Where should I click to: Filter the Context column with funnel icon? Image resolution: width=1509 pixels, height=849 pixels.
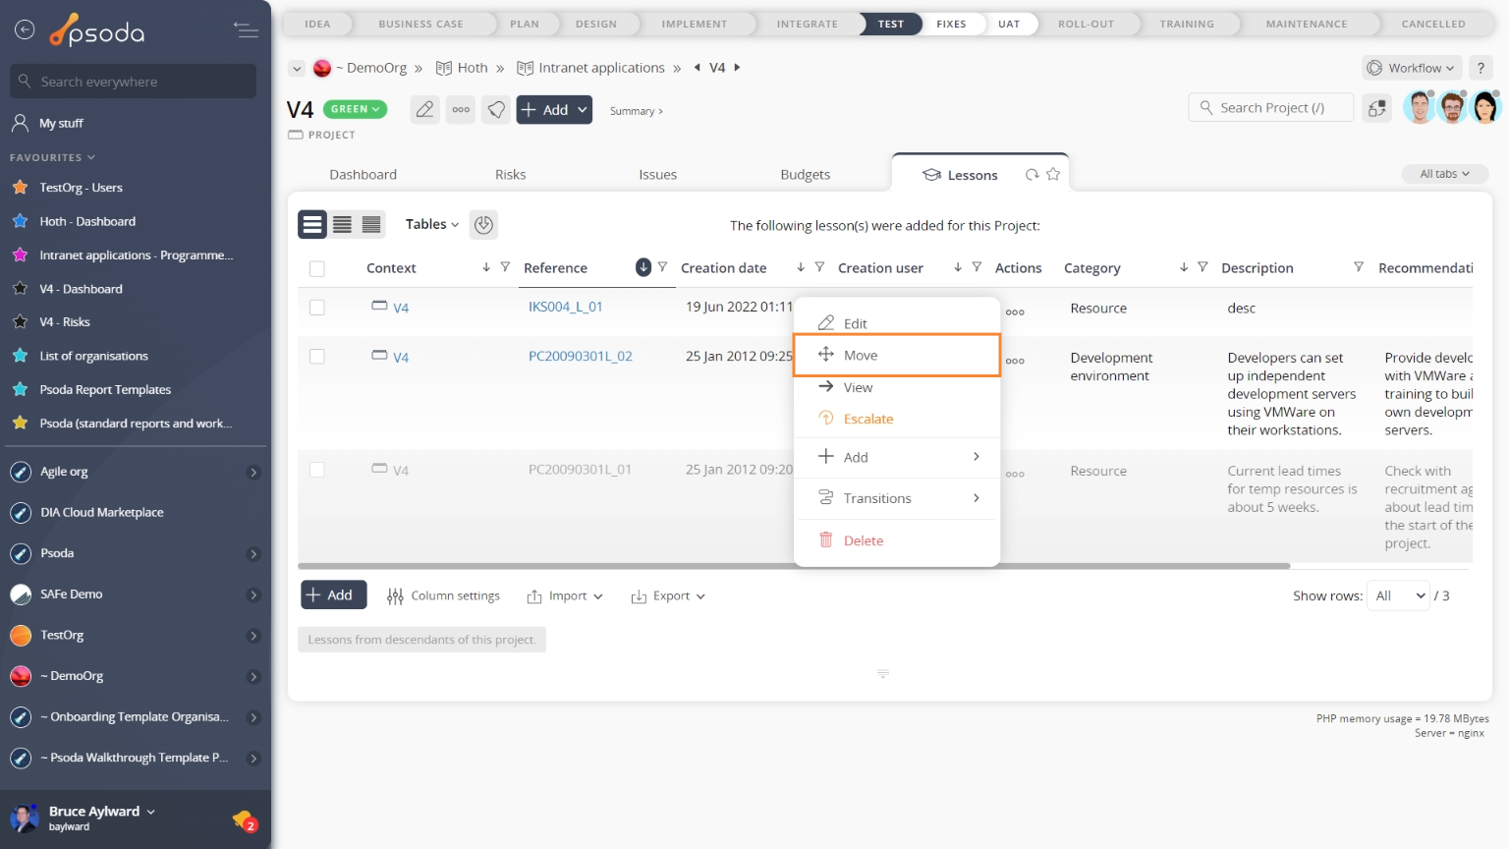pyautogui.click(x=505, y=267)
